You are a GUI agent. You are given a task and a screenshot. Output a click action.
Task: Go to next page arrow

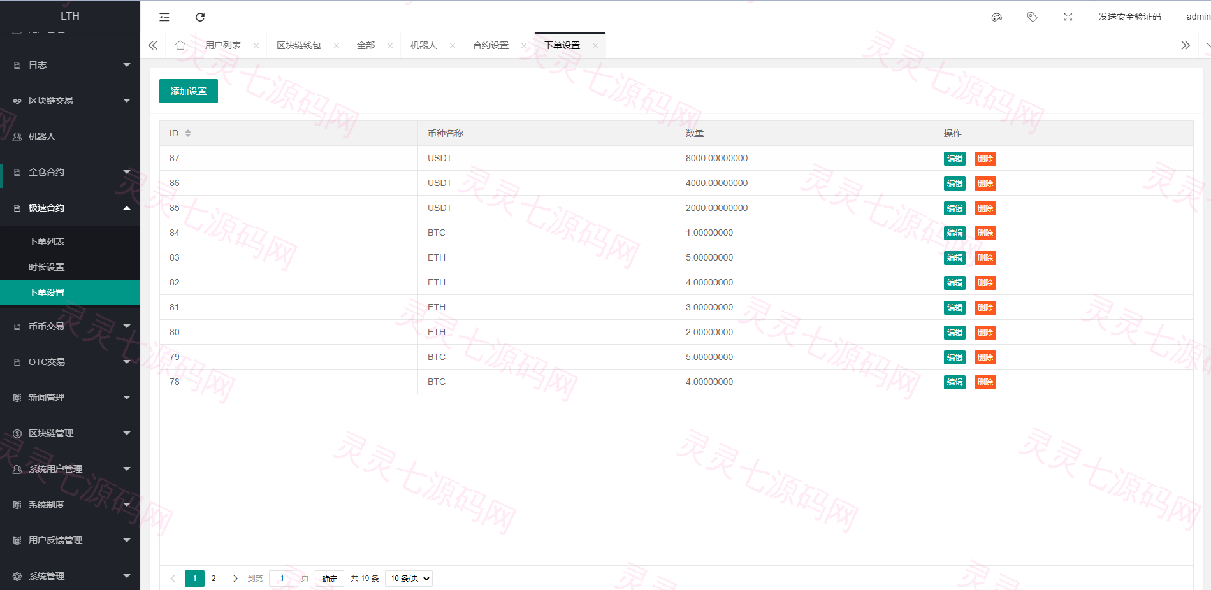(235, 579)
